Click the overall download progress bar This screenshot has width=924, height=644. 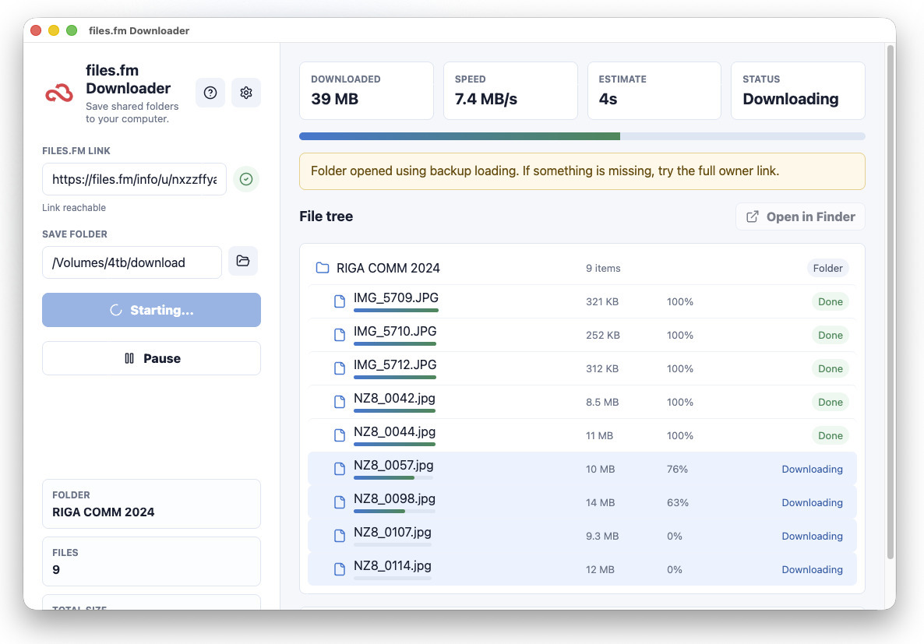point(582,136)
